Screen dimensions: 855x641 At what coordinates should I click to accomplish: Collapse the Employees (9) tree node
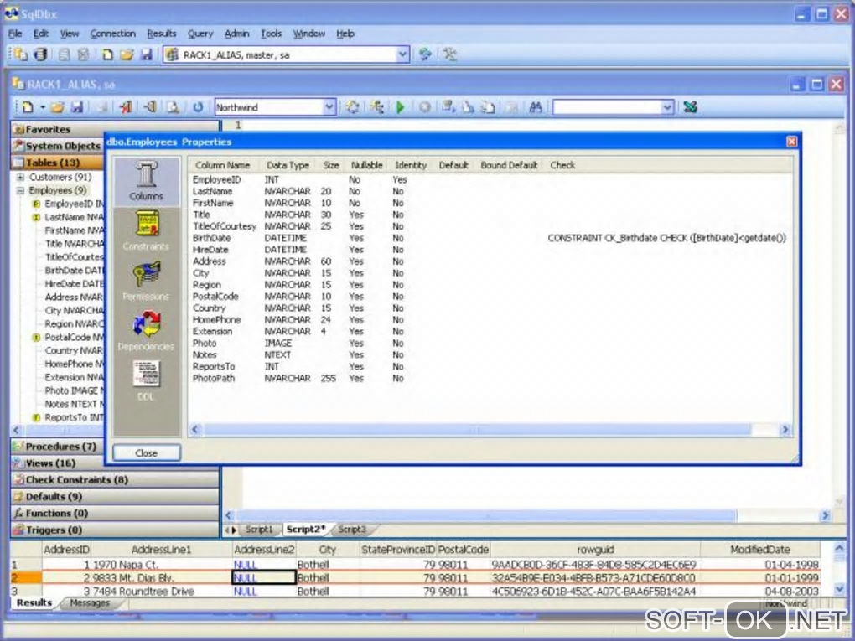click(x=20, y=191)
